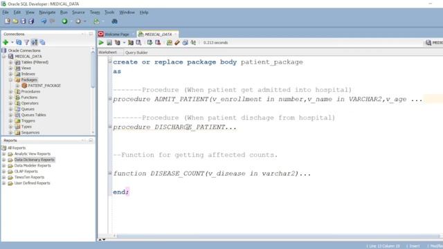Click the filter funnel icon in Connections
This screenshot has width=443, height=249.
[26, 42]
